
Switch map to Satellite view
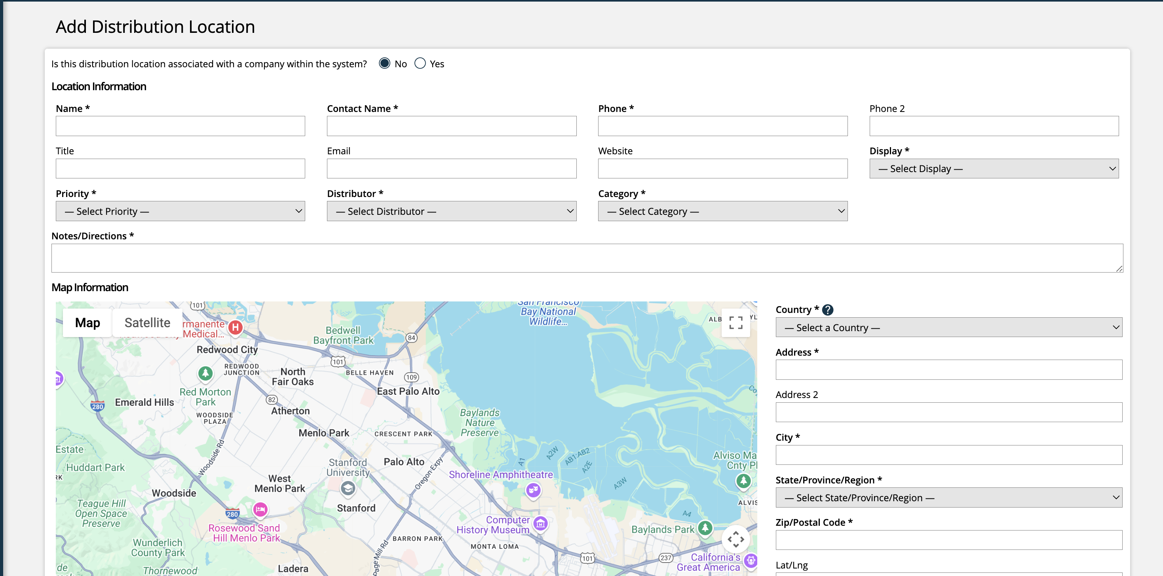click(147, 322)
